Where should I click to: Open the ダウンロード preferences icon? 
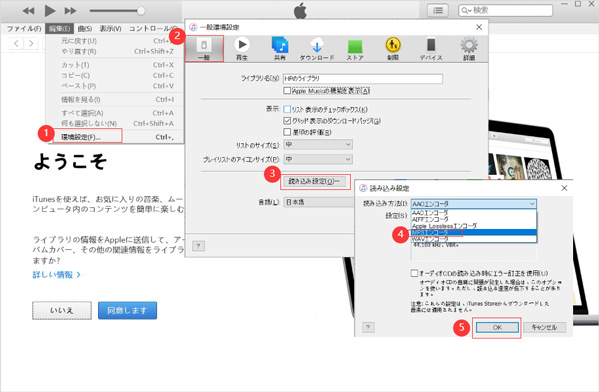[317, 49]
